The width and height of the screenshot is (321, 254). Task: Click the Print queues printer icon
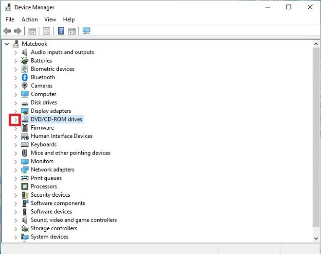25,178
